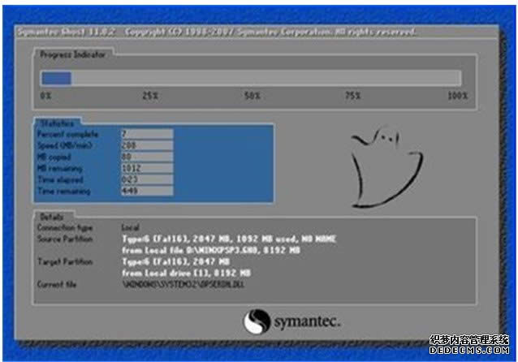Viewport: 518px width, 362px height.
Task: Select the Percent complete value field
Action: coord(145,134)
